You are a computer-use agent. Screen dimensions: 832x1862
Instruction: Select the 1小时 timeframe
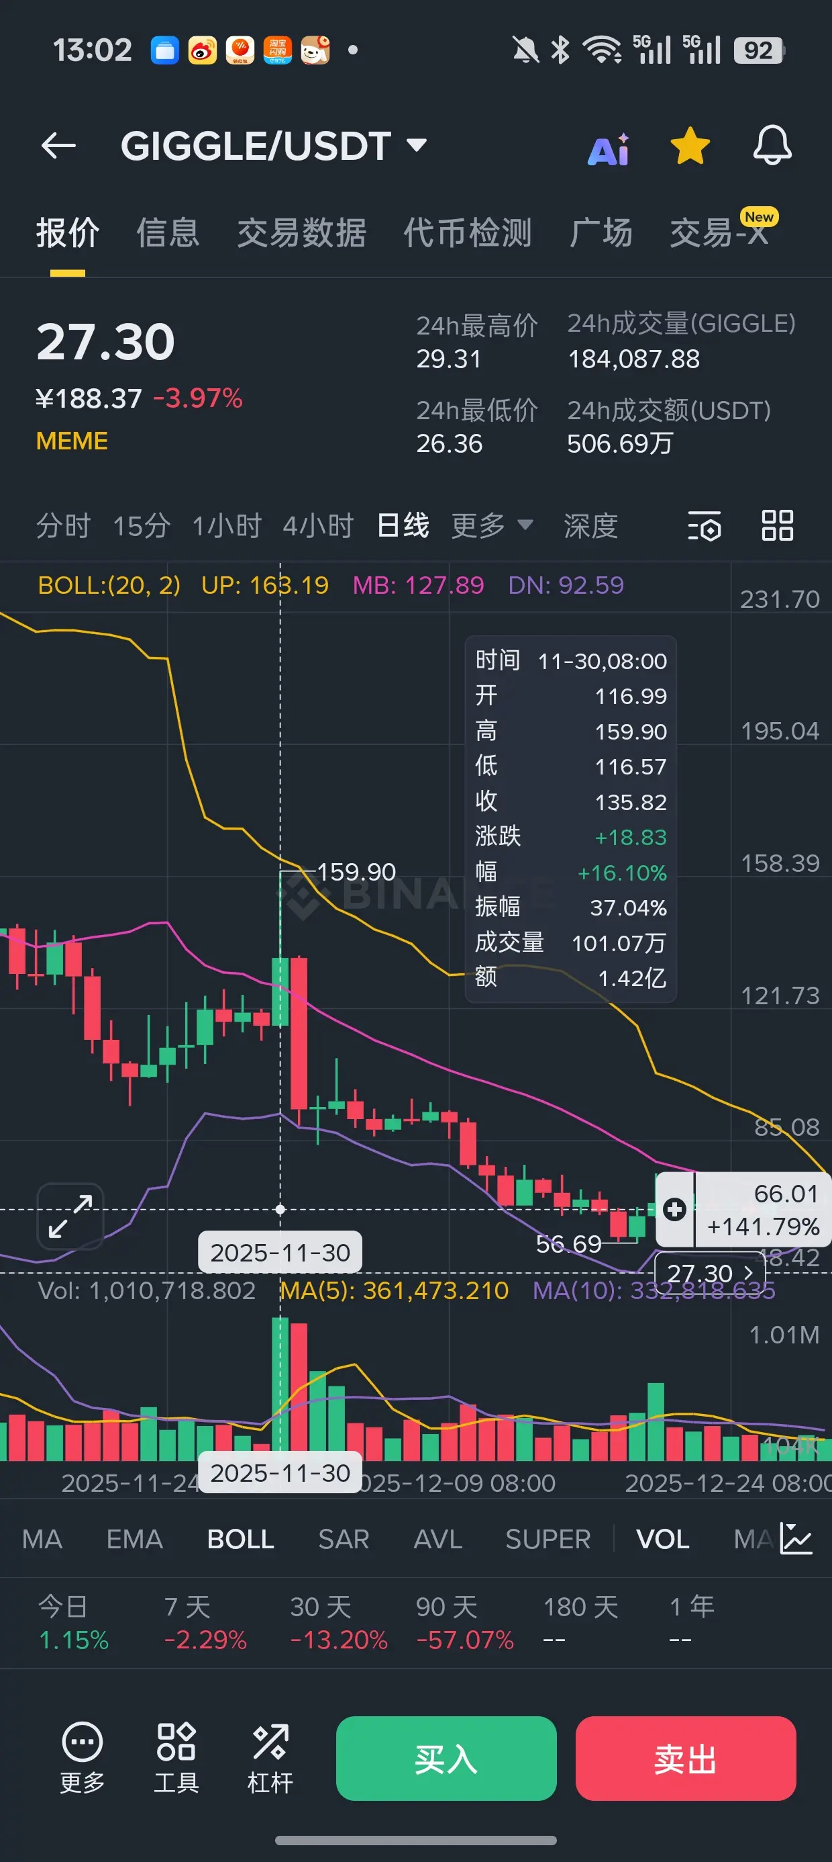(x=227, y=525)
